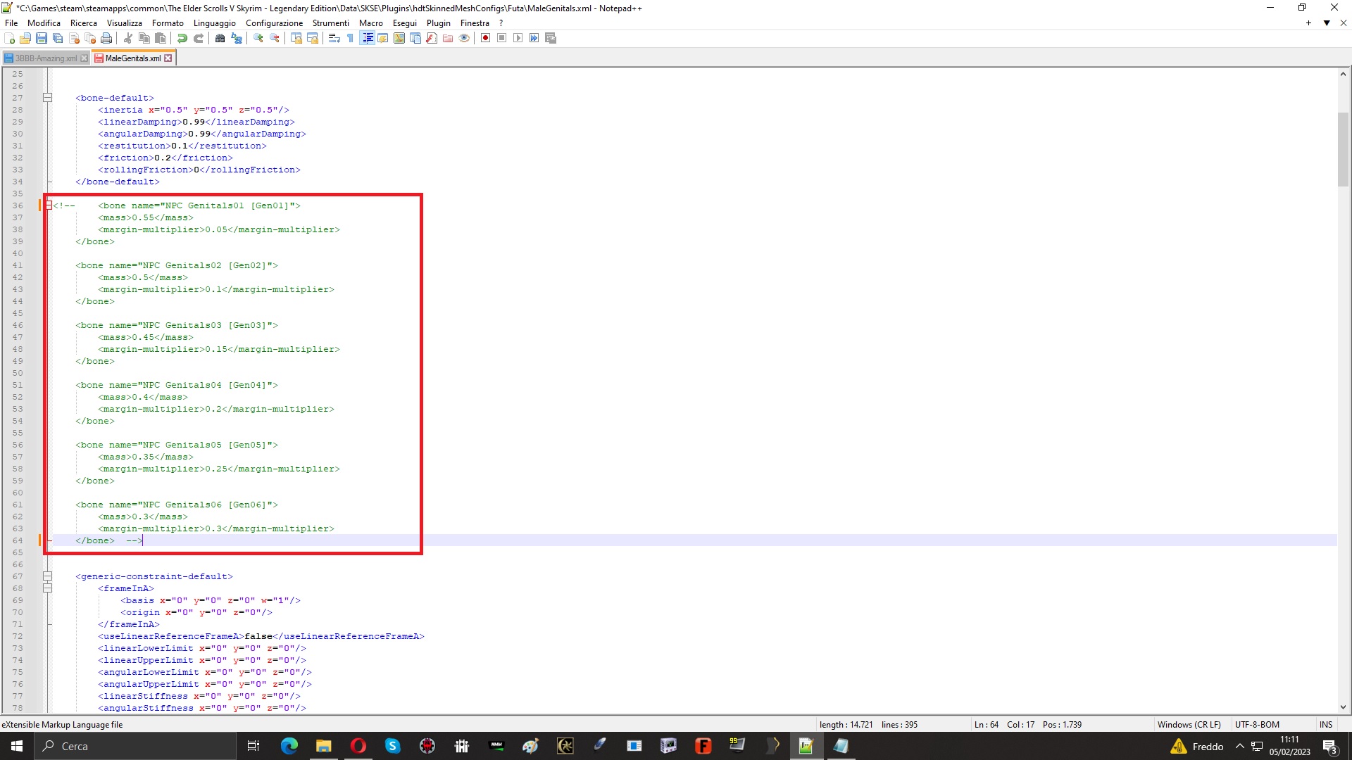Click the scrollbar up arrow

(x=1343, y=74)
